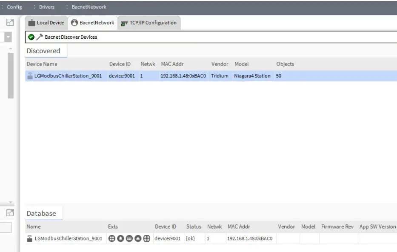This screenshot has height=252, width=397.
Task: Navigate to Config in the breadcrumb
Action: coord(14,7)
